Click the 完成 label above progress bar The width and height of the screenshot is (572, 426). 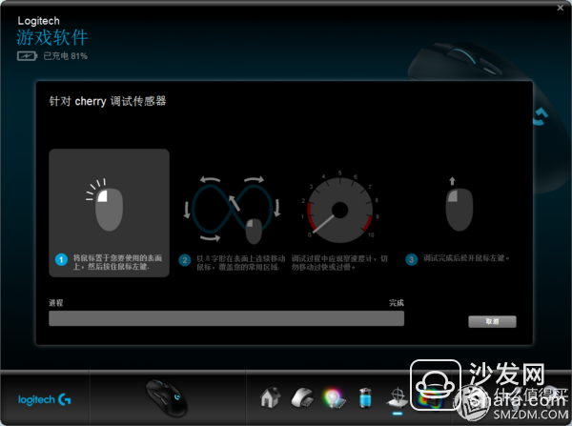click(397, 303)
